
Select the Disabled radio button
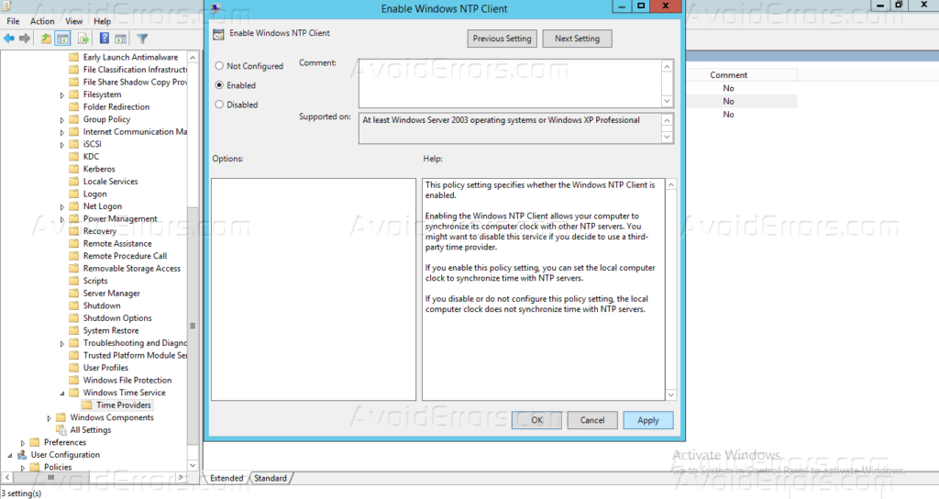point(219,105)
